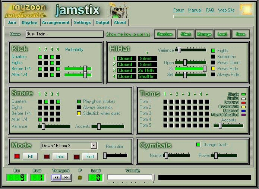The width and height of the screenshot is (259, 189).
Task: Toggle Power Ride option
Action: (213, 69)
